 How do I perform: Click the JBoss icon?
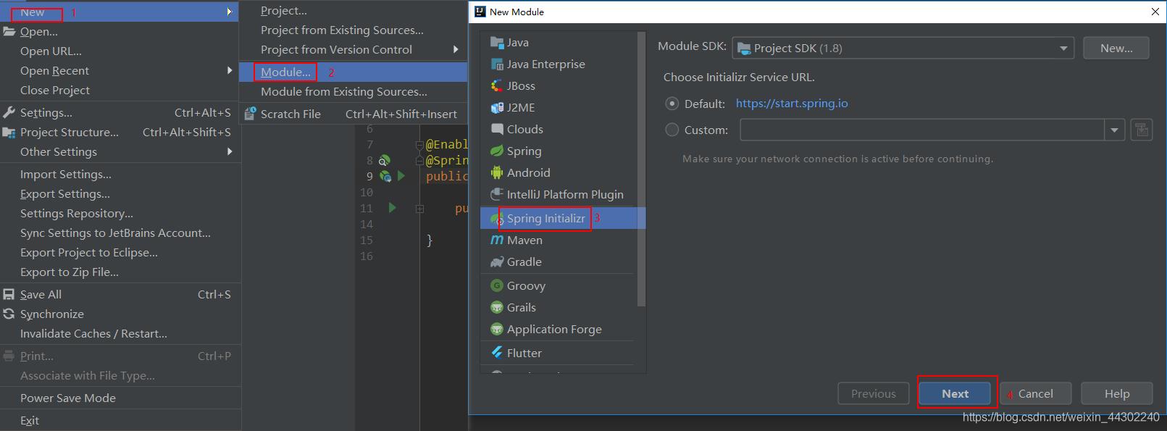click(497, 85)
